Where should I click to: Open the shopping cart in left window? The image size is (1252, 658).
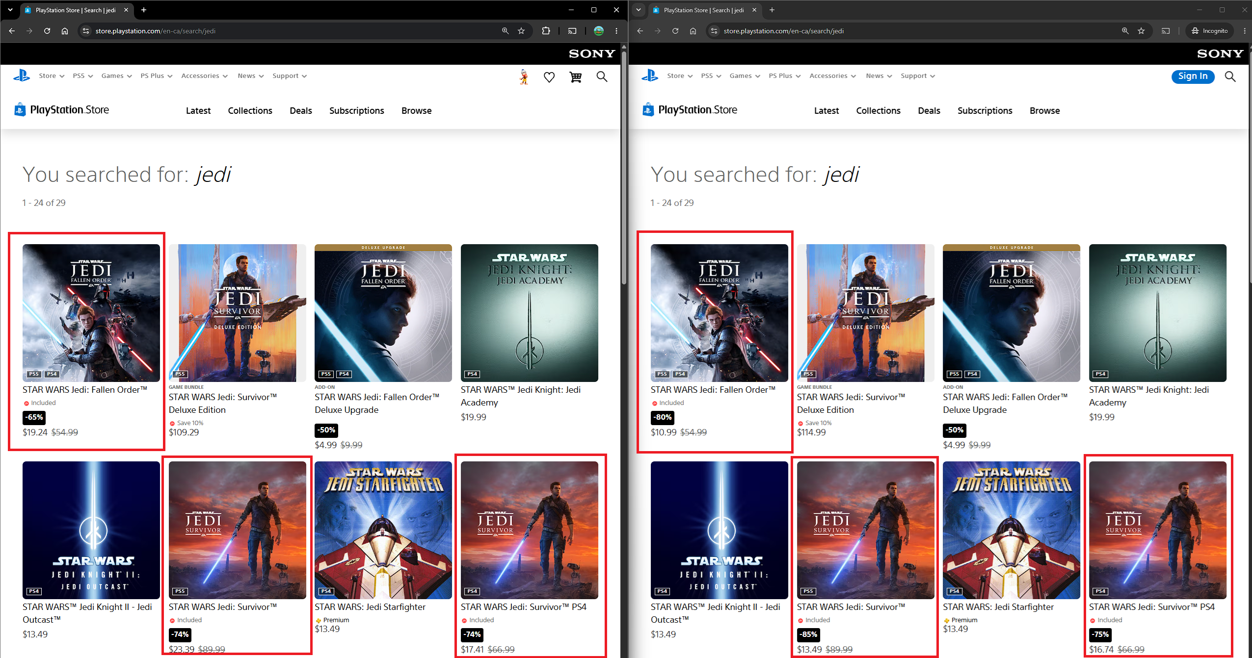point(576,77)
